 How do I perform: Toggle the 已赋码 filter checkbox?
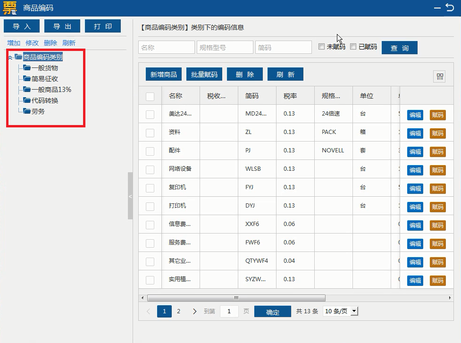coord(353,46)
